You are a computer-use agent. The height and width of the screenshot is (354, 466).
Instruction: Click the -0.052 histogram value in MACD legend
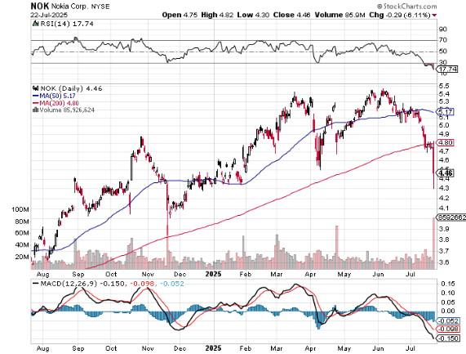[171, 284]
